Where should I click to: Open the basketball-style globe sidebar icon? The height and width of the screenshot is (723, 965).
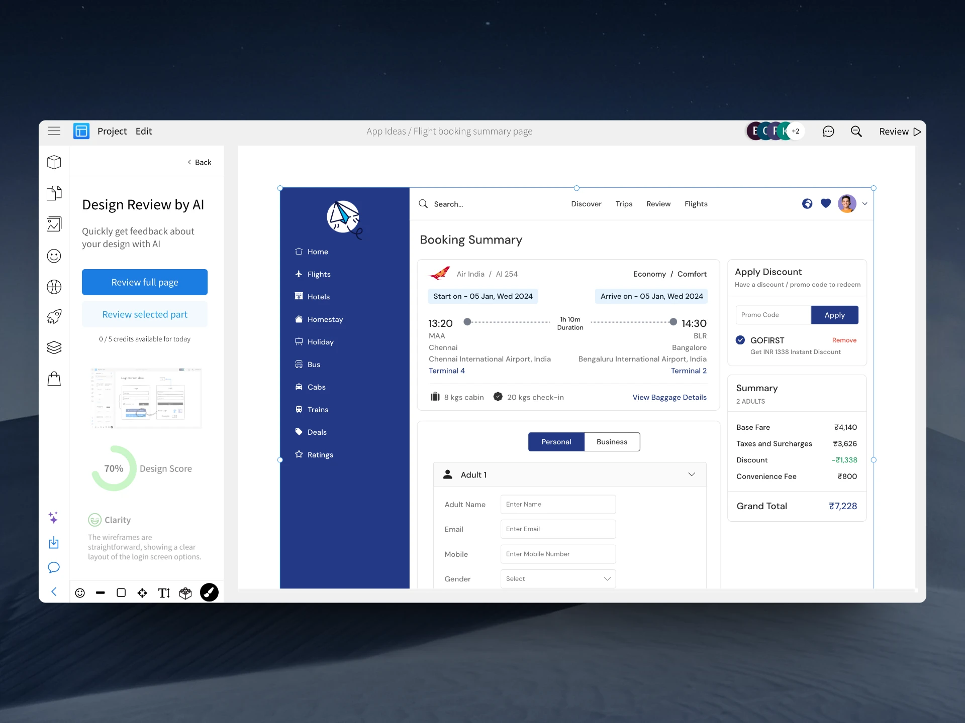tap(54, 287)
